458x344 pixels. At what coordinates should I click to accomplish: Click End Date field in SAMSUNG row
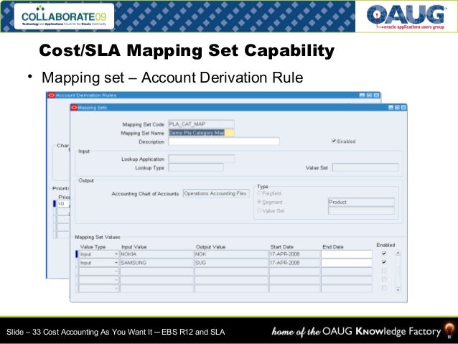click(x=347, y=263)
